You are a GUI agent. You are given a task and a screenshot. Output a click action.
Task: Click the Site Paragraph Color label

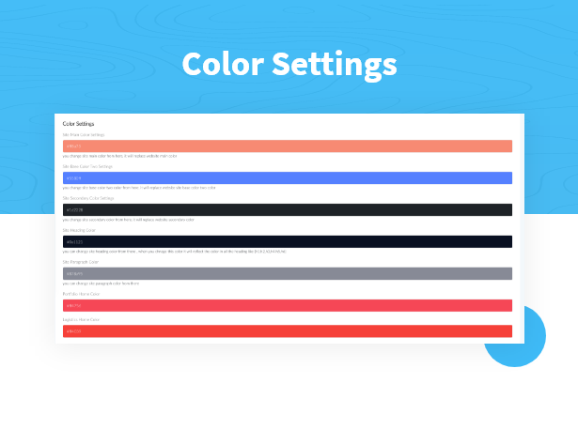point(81,262)
